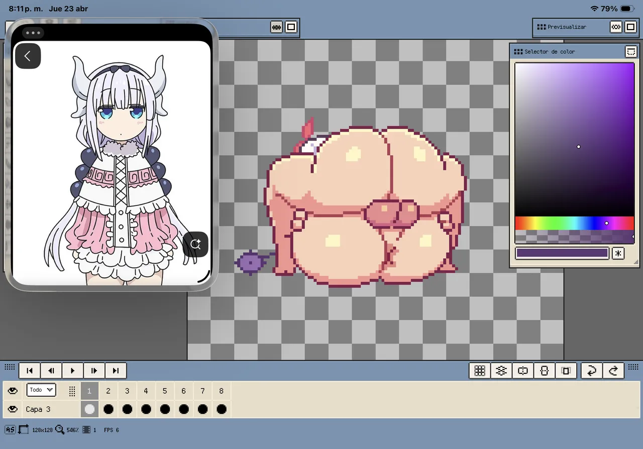Go back using the floating window's chevron button
Viewport: 643px width, 449px height.
click(x=28, y=56)
